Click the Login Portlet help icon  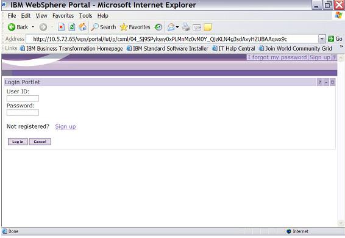(319, 82)
